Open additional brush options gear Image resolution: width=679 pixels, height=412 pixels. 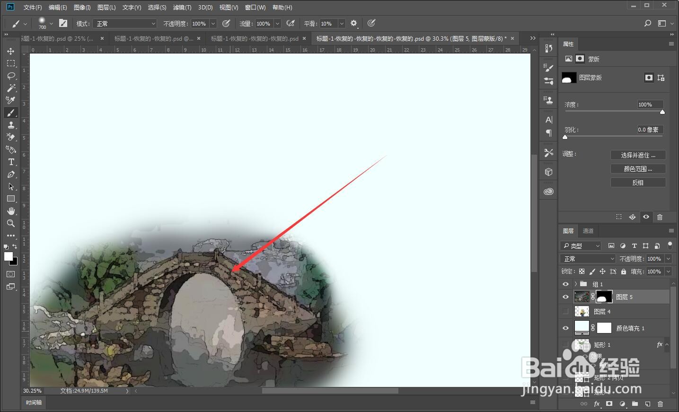click(x=353, y=23)
